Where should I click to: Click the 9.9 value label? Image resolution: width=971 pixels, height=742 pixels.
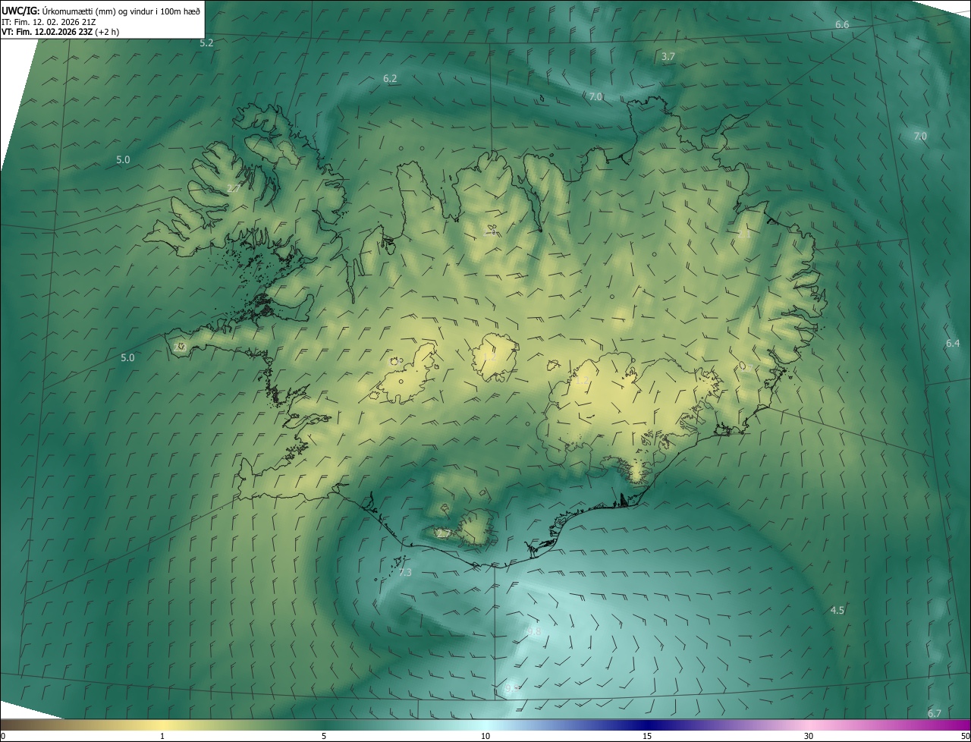click(x=511, y=688)
